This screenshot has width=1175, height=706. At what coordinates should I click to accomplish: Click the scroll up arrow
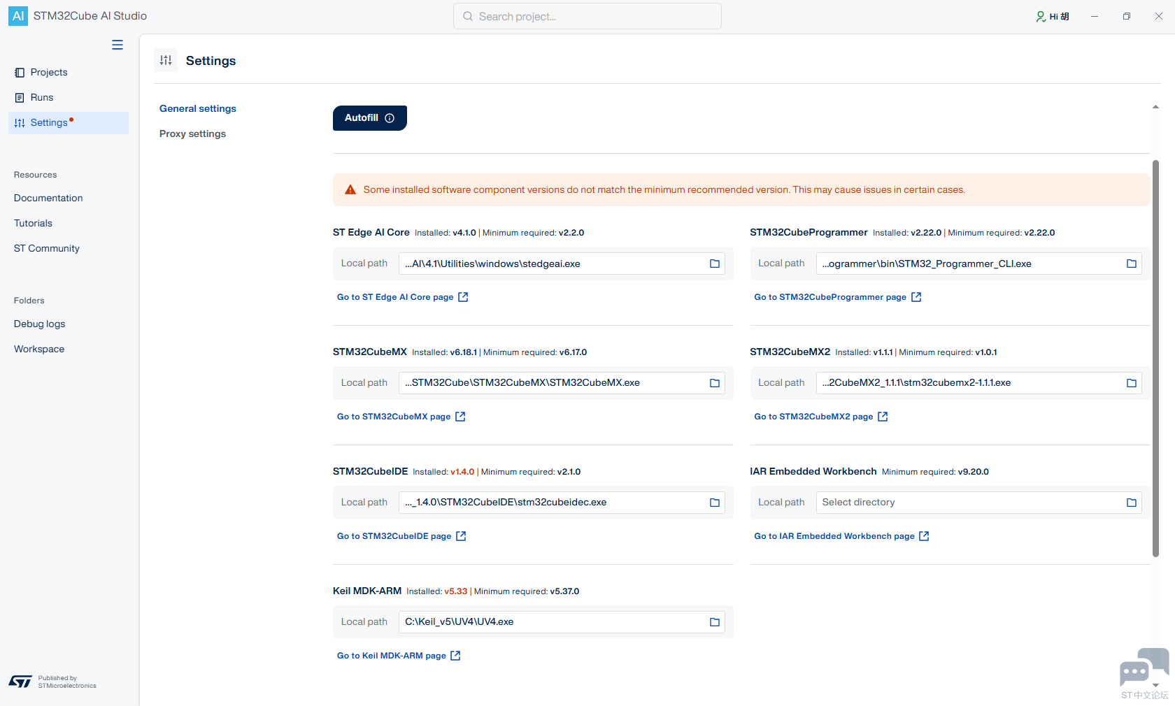(x=1155, y=107)
